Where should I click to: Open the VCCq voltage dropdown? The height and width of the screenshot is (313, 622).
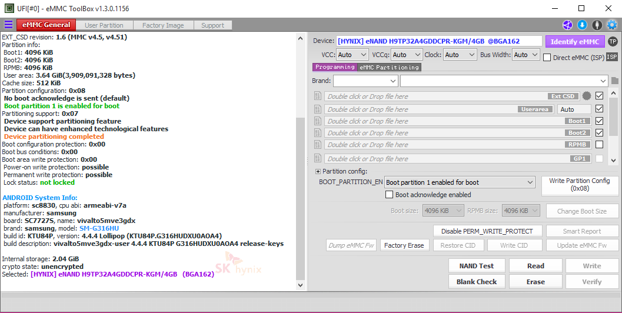[407, 55]
